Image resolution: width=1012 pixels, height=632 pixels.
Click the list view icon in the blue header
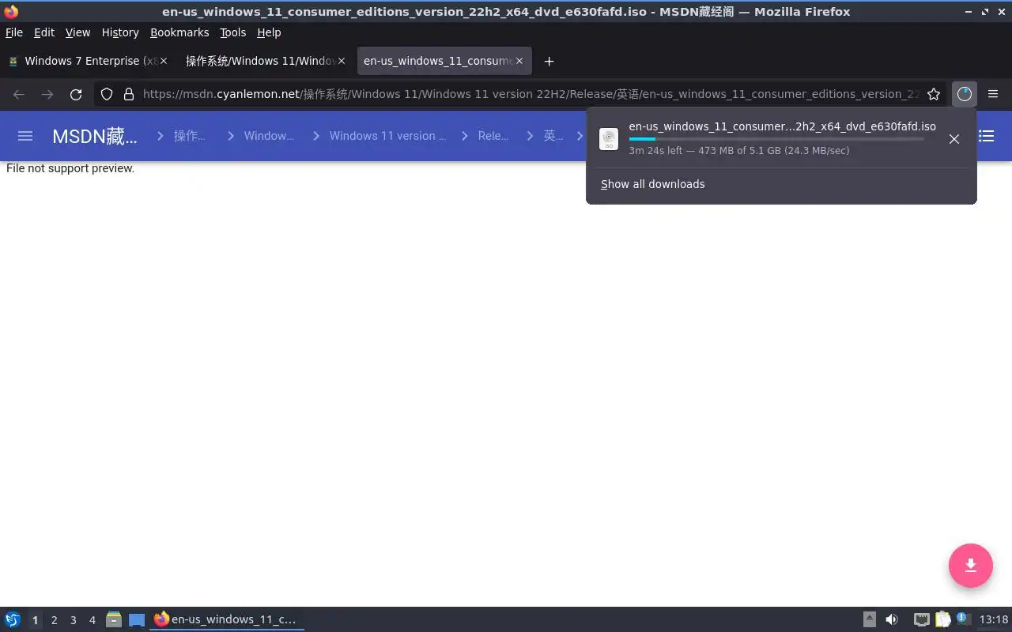pyautogui.click(x=986, y=136)
